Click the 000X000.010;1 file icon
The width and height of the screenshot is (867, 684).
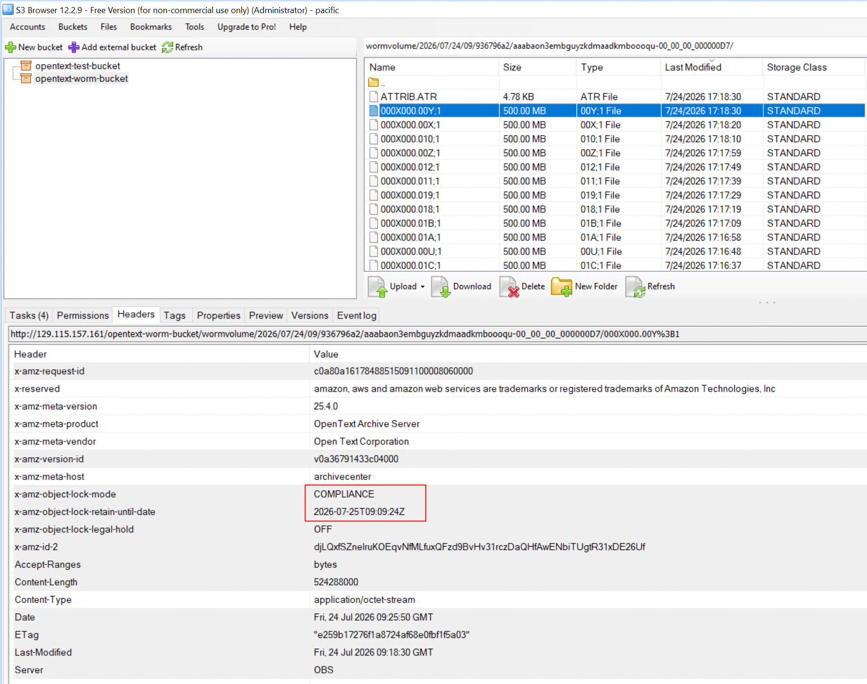[373, 139]
